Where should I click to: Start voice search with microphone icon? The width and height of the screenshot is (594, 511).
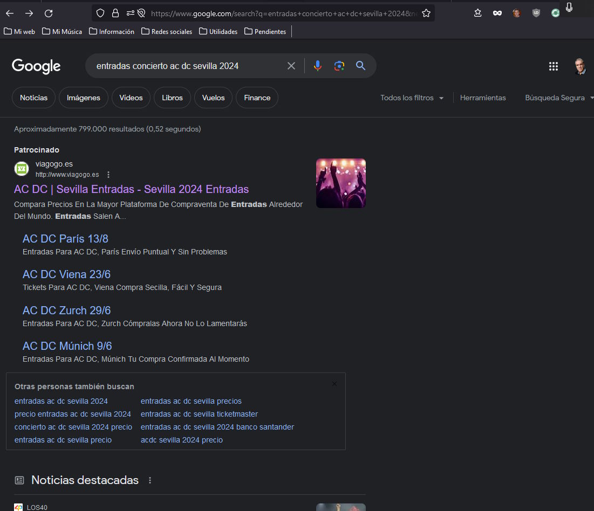[317, 66]
